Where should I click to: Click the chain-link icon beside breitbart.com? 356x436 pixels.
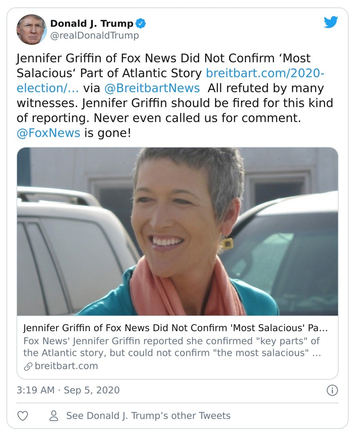28,366
